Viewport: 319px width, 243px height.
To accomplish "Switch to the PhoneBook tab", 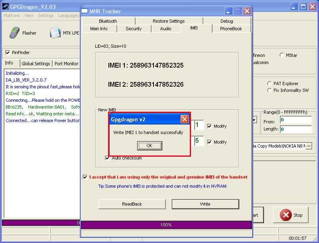I will (231, 29).
